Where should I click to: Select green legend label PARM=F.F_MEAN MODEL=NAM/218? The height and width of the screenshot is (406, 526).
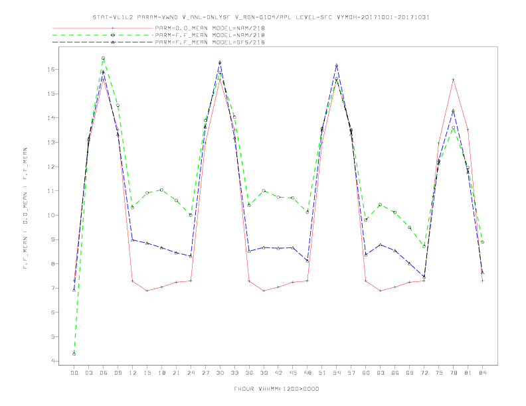210,35
